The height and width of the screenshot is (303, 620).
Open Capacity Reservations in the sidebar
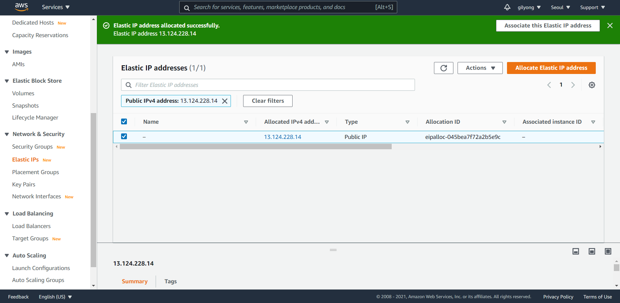point(40,35)
